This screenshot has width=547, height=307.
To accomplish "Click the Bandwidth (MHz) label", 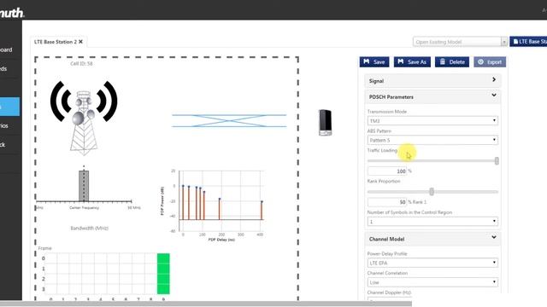I will point(89,229).
